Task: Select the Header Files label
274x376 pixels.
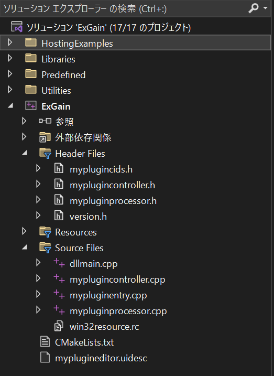Action: coord(80,154)
